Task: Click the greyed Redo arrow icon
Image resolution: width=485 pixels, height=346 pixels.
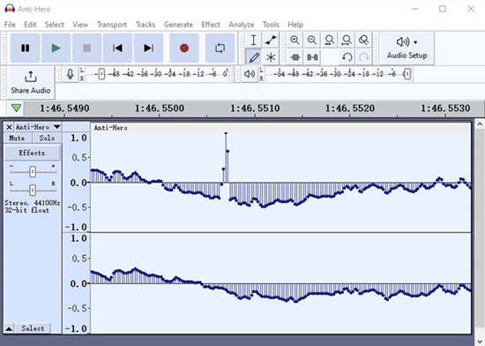Action: 364,57
